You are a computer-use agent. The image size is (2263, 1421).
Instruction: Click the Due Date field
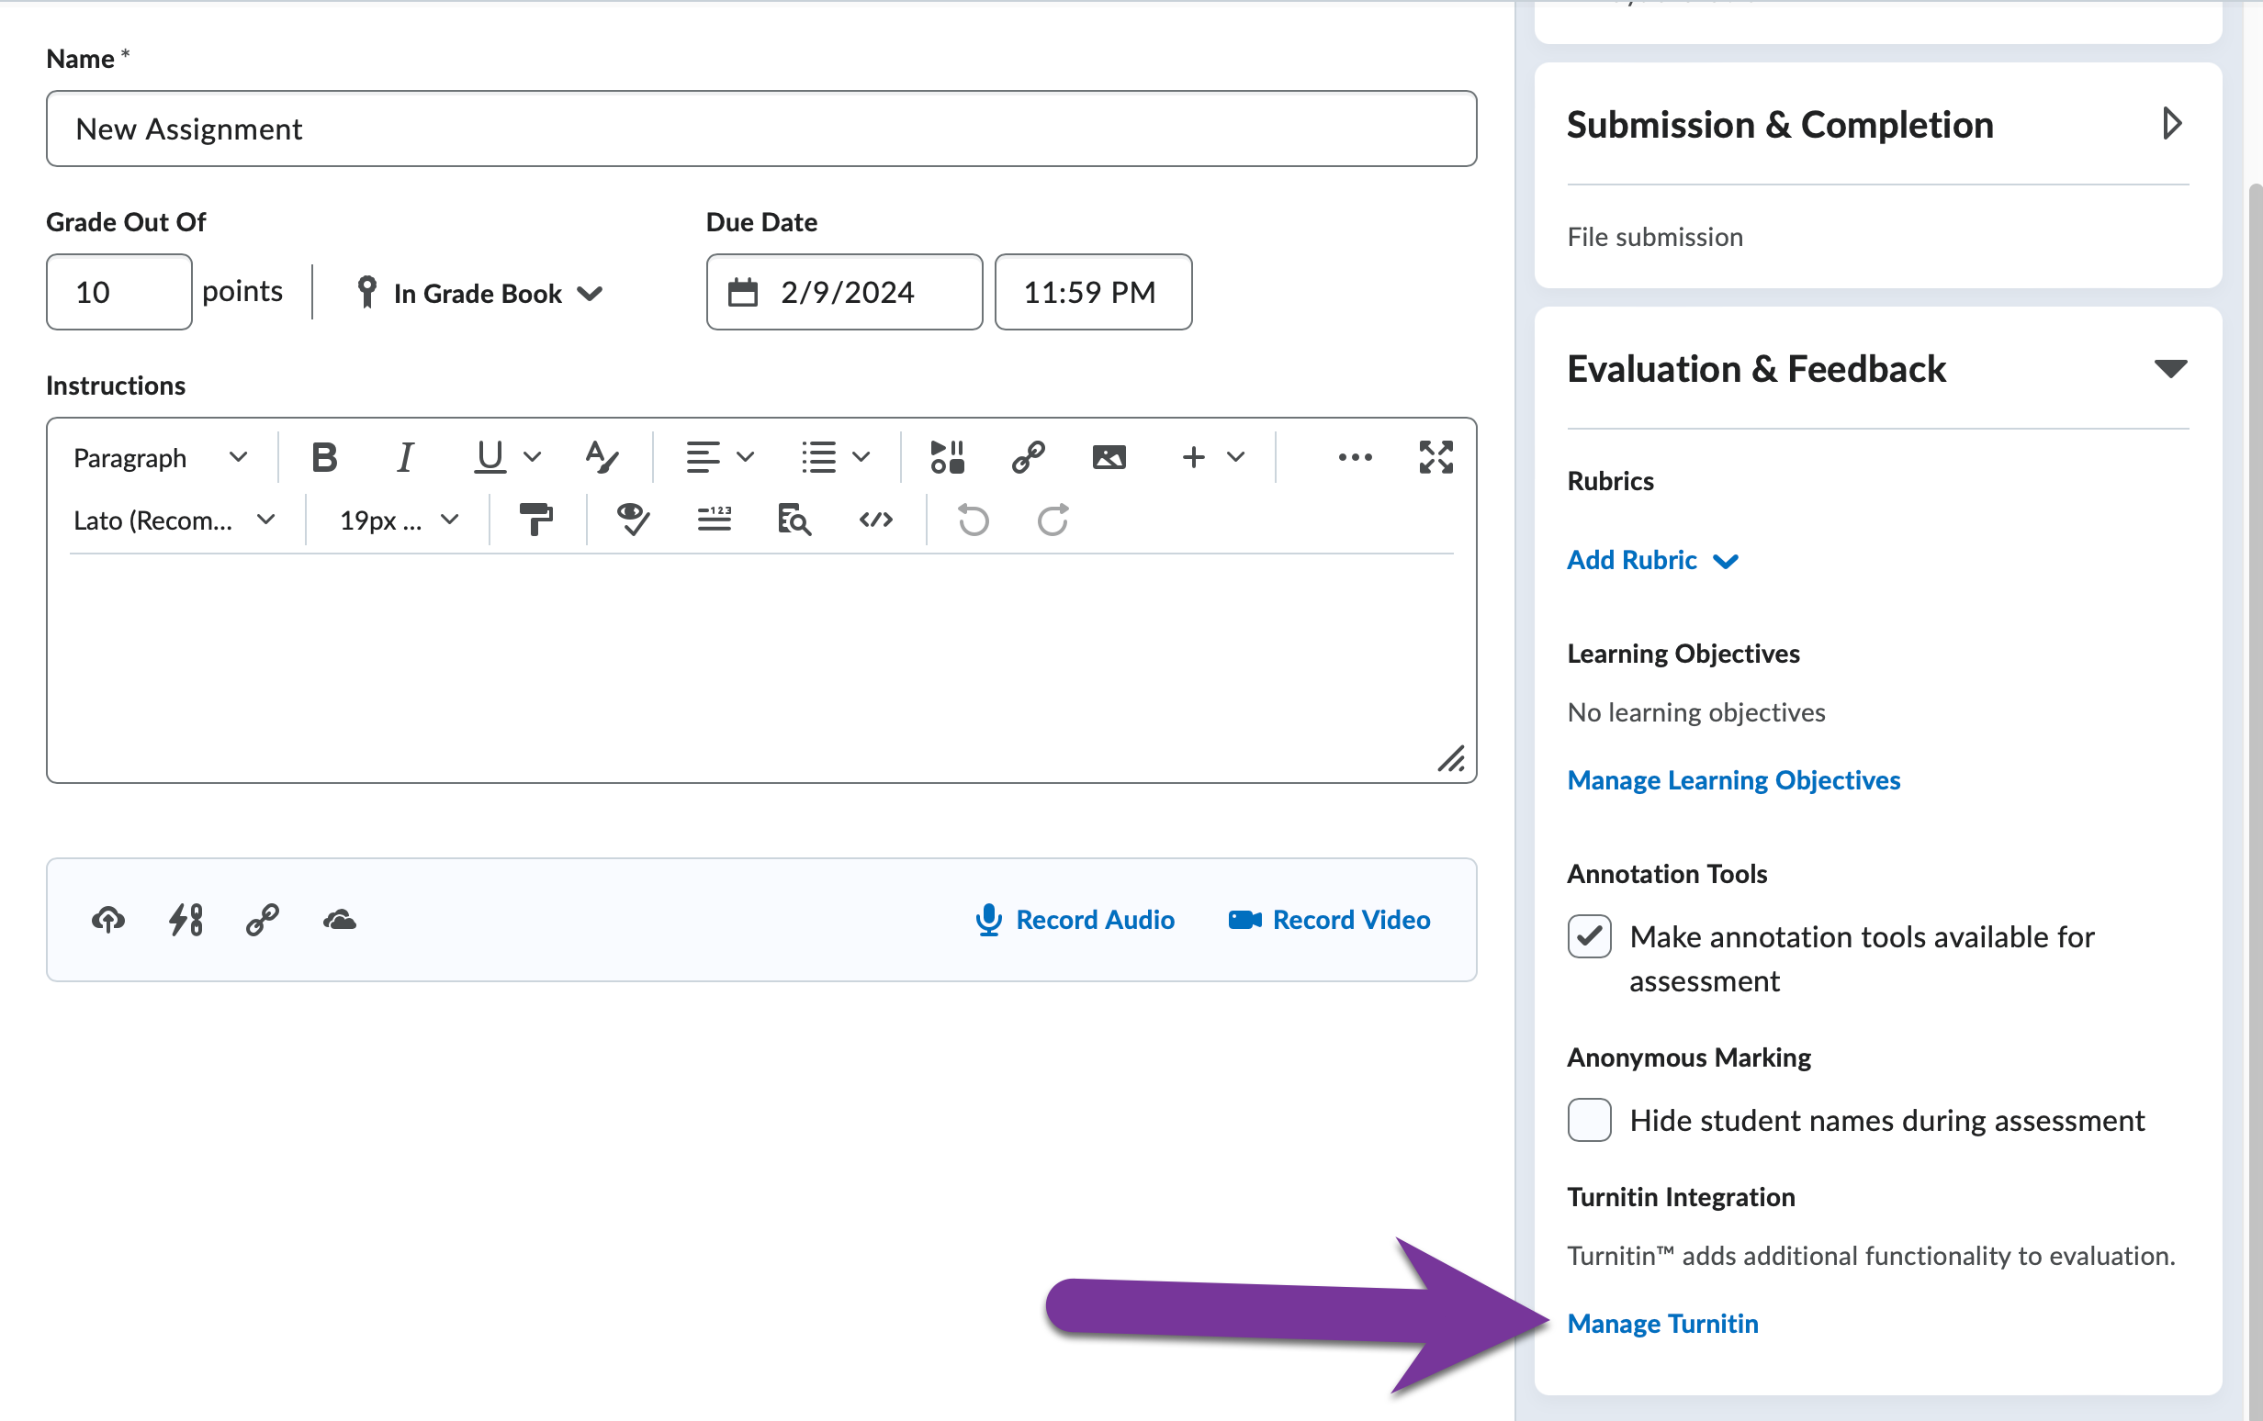(843, 292)
